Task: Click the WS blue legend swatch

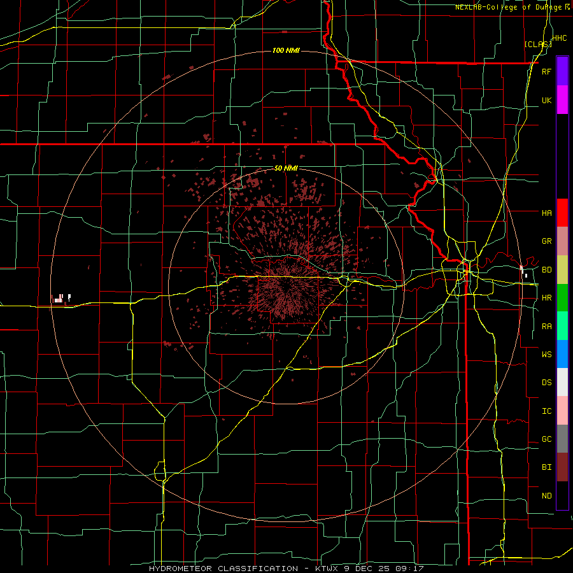Action: [562, 354]
